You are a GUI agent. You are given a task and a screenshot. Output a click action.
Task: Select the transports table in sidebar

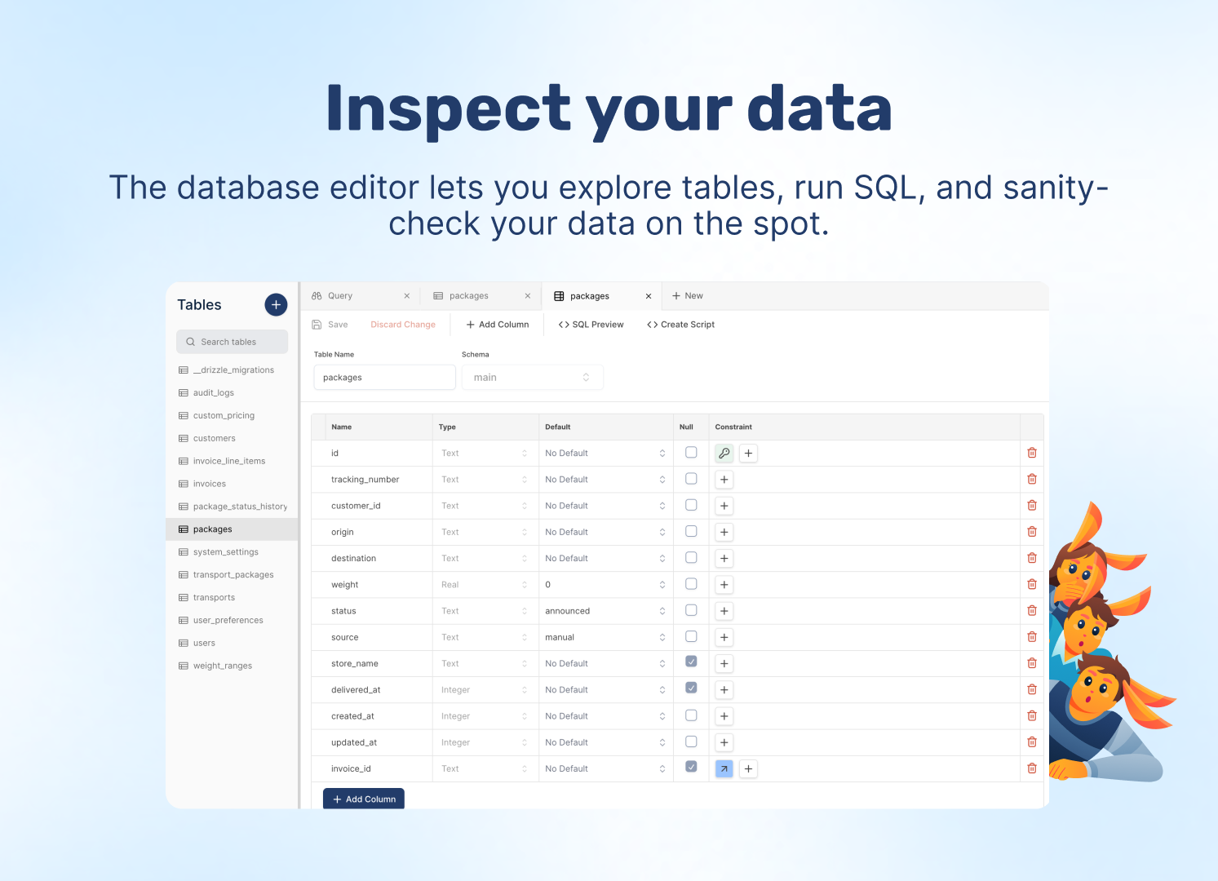click(x=233, y=597)
